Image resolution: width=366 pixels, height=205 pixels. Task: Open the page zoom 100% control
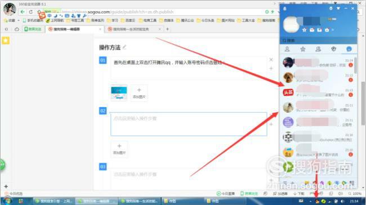(355, 194)
